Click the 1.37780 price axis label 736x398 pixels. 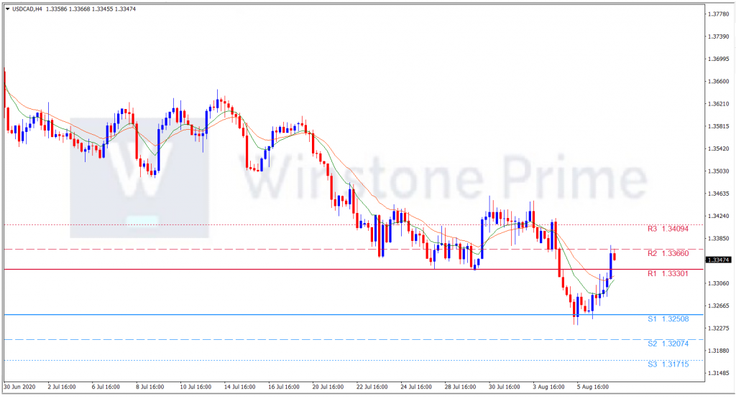(x=719, y=14)
